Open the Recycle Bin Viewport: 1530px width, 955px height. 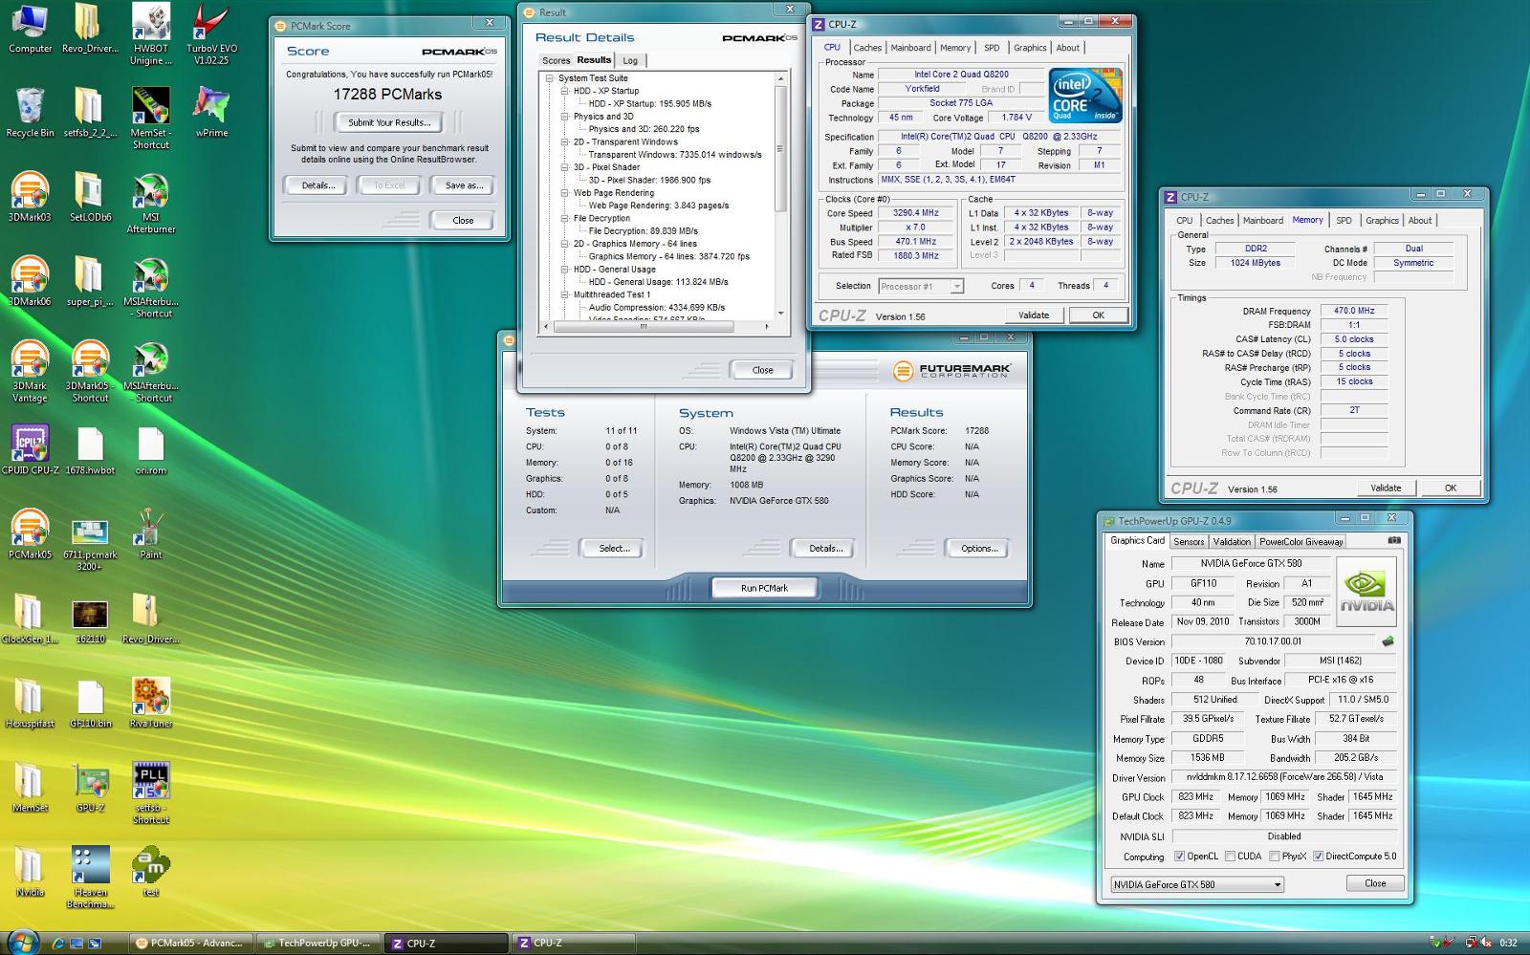tap(30, 113)
